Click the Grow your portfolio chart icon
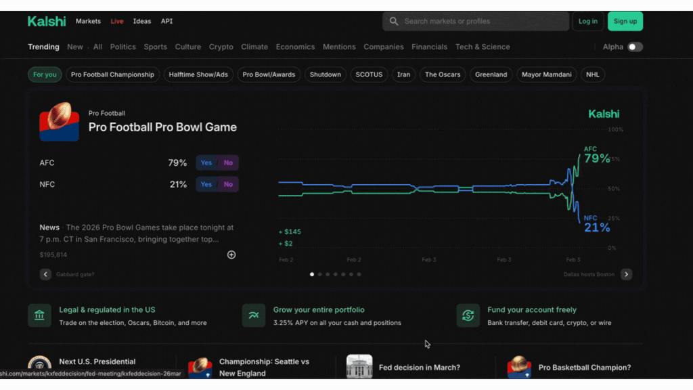This screenshot has height=390, width=693. tap(253, 315)
